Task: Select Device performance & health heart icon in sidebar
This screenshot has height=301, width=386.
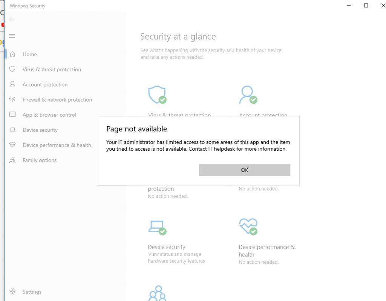Action: pyautogui.click(x=12, y=145)
